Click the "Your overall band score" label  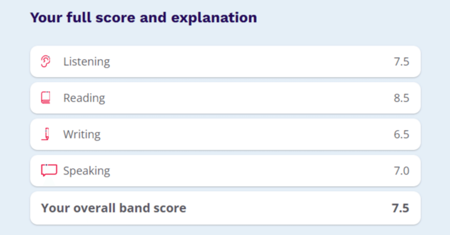click(x=114, y=208)
